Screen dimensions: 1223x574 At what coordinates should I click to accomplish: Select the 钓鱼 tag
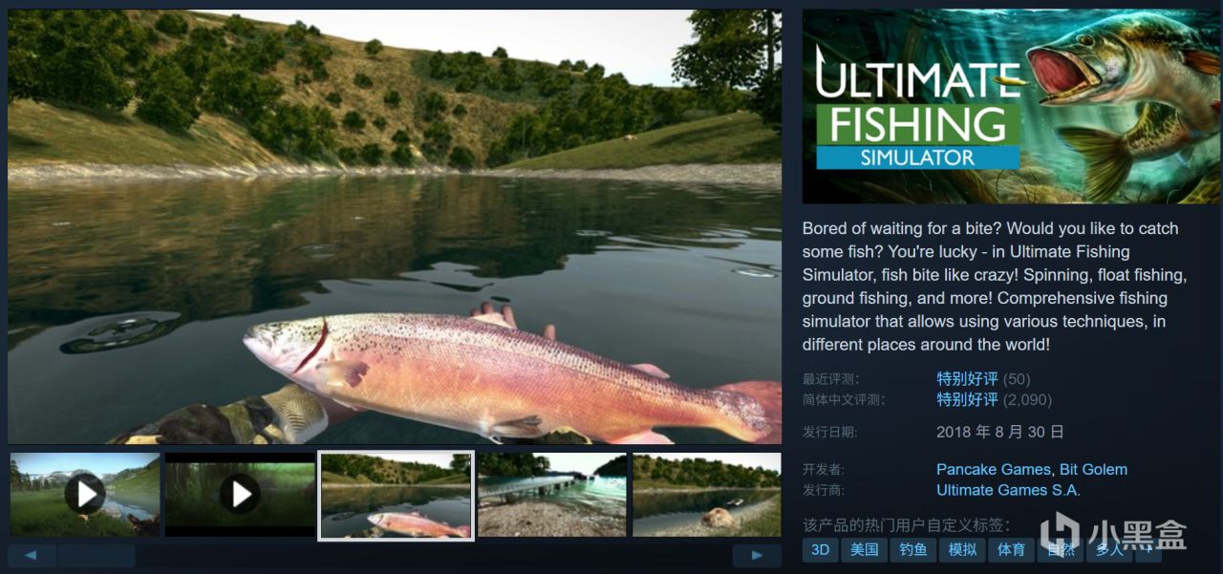pyautogui.click(x=913, y=549)
